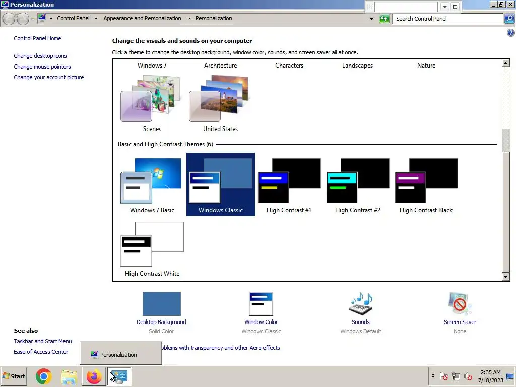Click the transparency and Aero effects troubleshooting link
Screen dimensions: 516x387
click(x=221, y=348)
